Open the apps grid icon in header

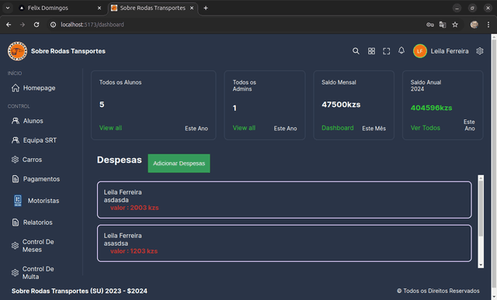(371, 51)
